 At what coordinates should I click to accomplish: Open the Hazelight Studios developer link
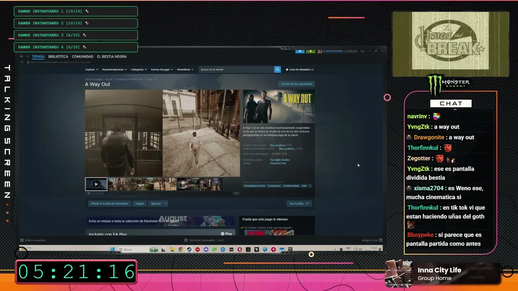(x=280, y=160)
